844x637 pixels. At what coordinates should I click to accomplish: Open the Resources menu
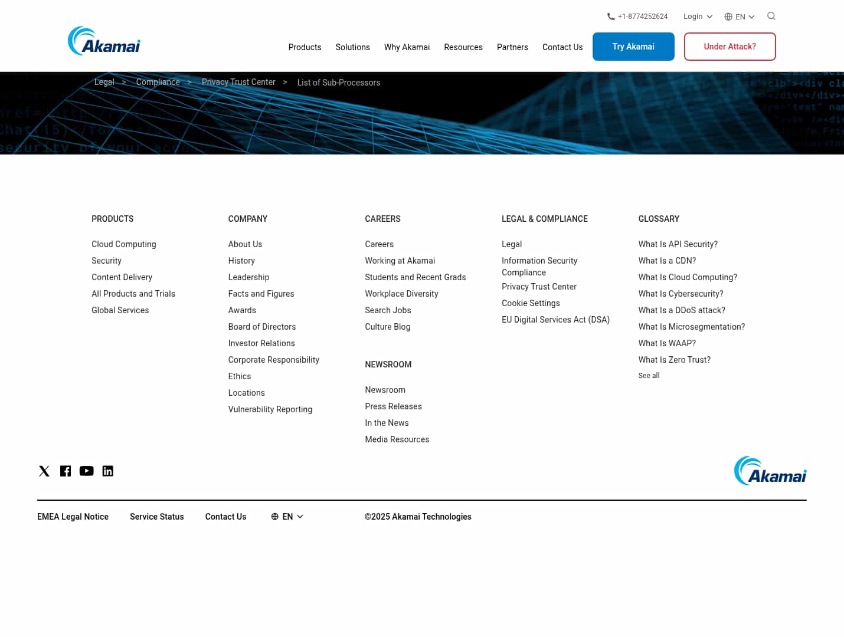pos(463,47)
